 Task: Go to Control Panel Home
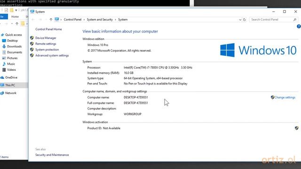(x=48, y=29)
